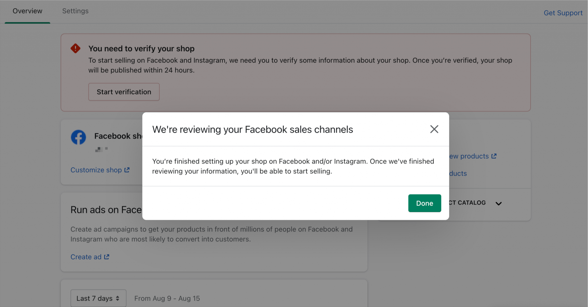Open the Get Support page
588x307 pixels.
(563, 13)
